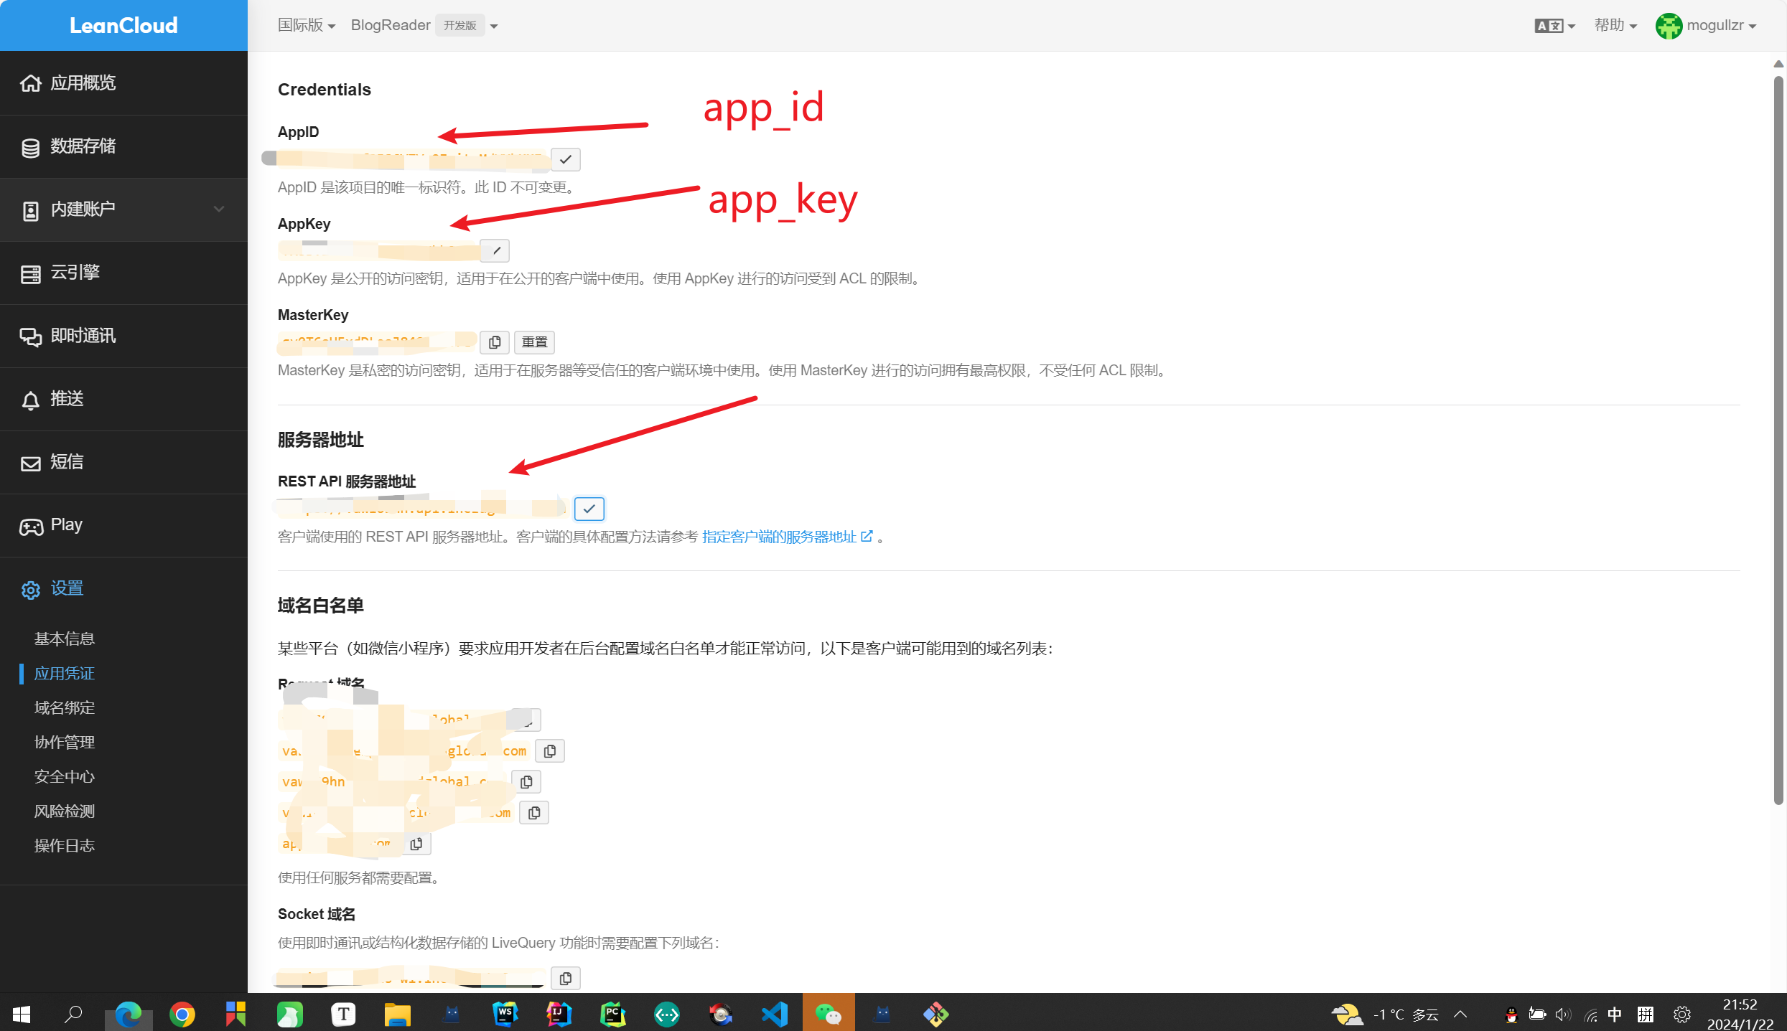
Task: Click the AppKey copy icon button
Action: pyautogui.click(x=495, y=250)
